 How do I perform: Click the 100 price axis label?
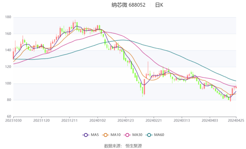(x=8, y=84)
